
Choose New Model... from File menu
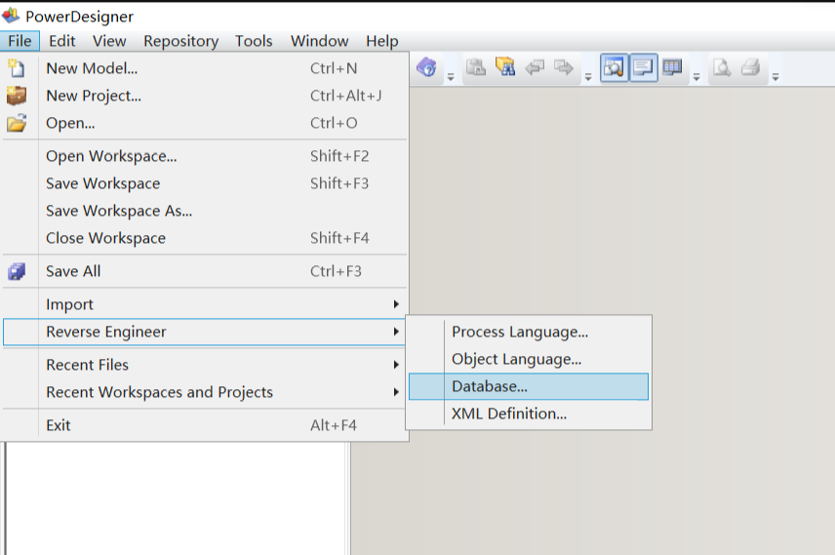click(92, 68)
